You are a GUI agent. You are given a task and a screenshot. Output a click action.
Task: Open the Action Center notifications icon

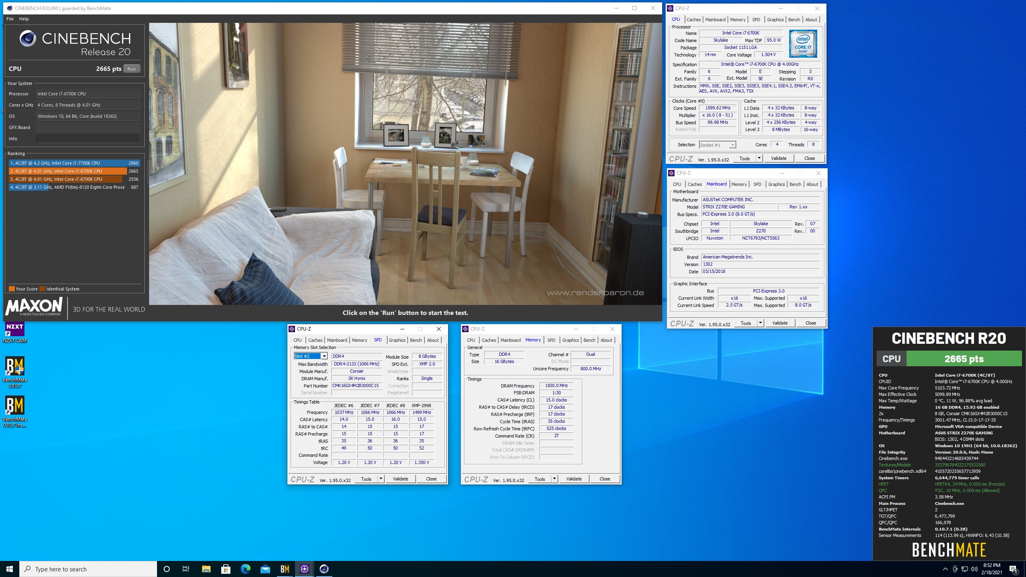point(1013,569)
